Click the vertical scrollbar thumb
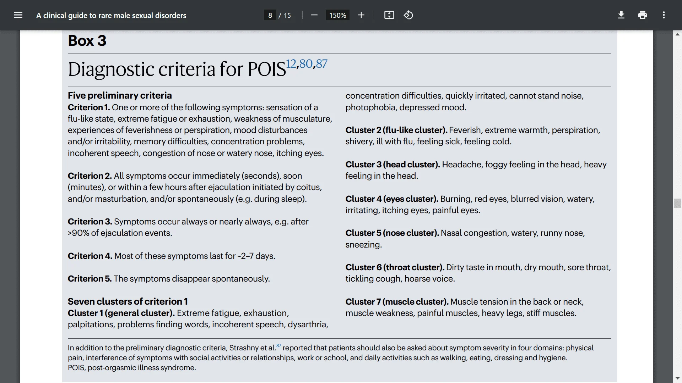This screenshot has width=682, height=383. [x=677, y=203]
